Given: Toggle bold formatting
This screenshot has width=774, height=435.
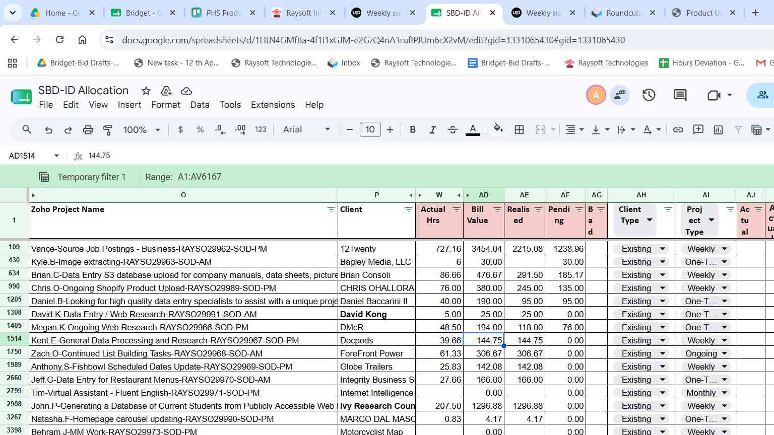Looking at the screenshot, I should [413, 130].
